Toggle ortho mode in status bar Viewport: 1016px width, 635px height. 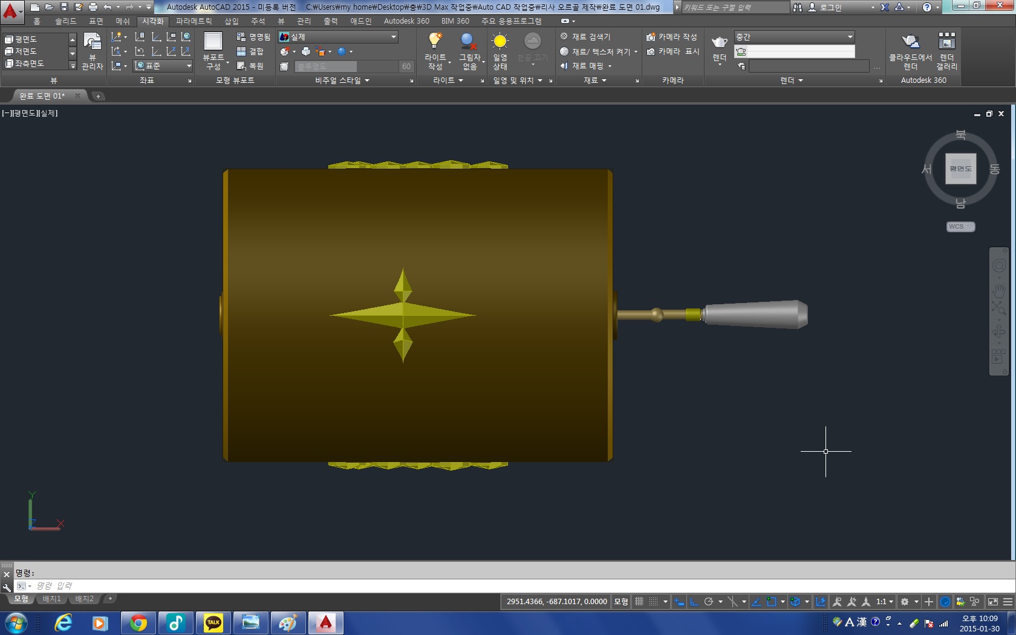click(x=694, y=602)
